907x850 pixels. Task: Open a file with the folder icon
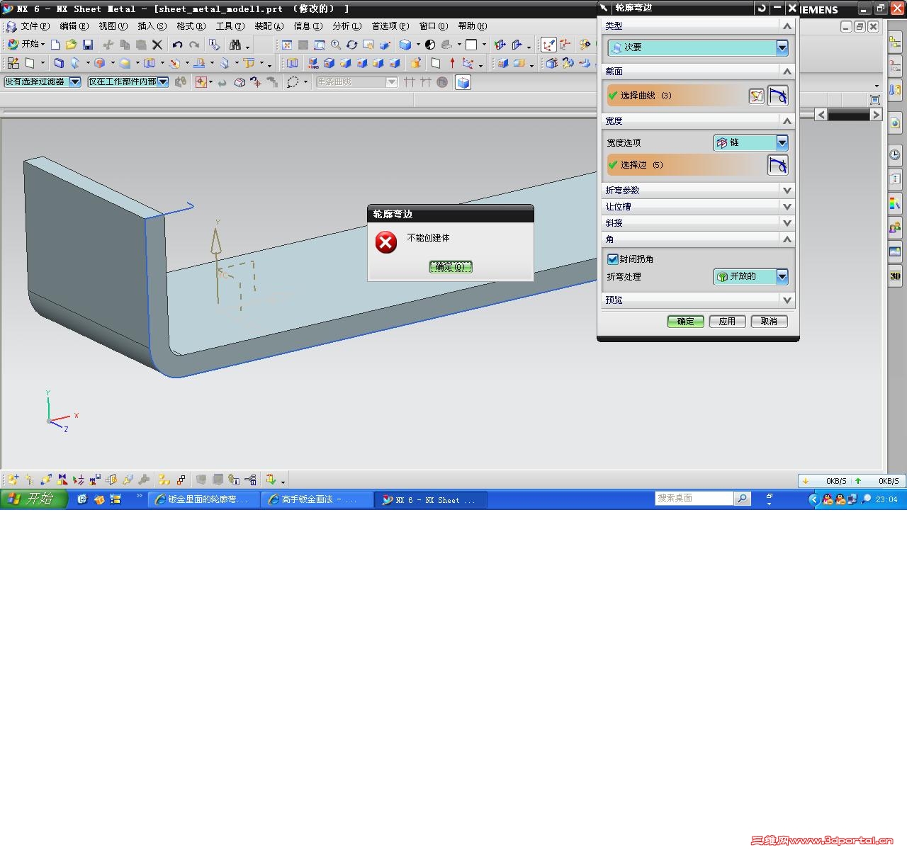coord(71,45)
